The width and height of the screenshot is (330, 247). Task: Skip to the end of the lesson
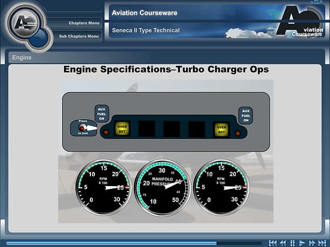322,243
